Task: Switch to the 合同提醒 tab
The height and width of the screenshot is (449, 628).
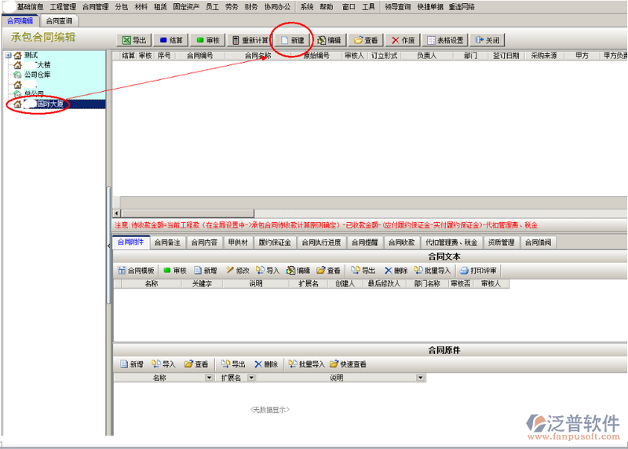Action: 364,243
